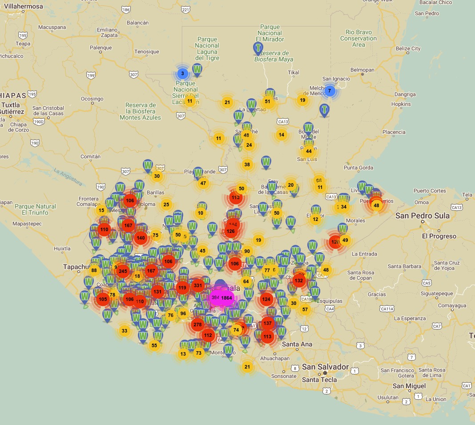
Task: Select the yellow 20 cluster marker
Action: 291,185
